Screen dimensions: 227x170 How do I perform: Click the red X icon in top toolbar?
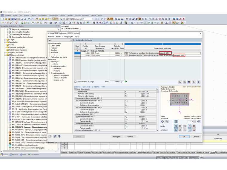[159, 19]
